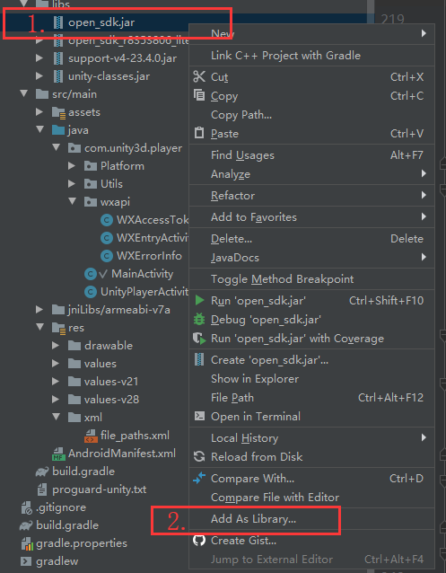Click the Compare With arrows icon
446x573 pixels.
199,478
